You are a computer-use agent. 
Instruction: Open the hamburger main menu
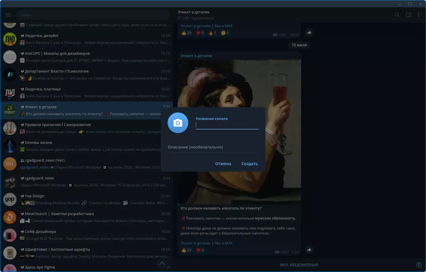[x=8, y=15]
